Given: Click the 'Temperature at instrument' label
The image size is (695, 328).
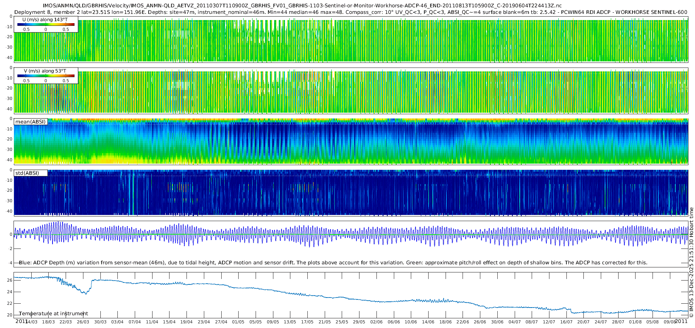Looking at the screenshot, I should point(54,313).
